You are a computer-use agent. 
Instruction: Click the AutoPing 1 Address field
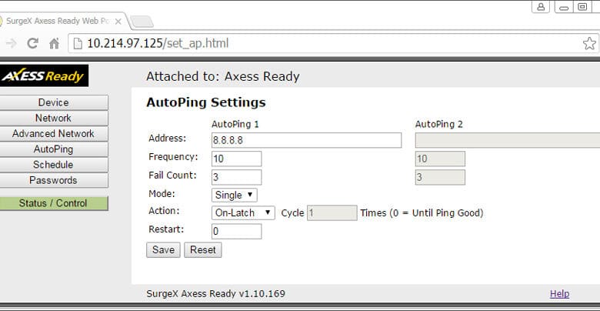[306, 140]
